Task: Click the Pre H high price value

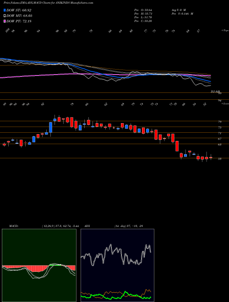Action: pos(143,14)
